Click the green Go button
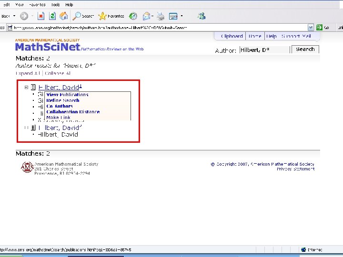 323,28
